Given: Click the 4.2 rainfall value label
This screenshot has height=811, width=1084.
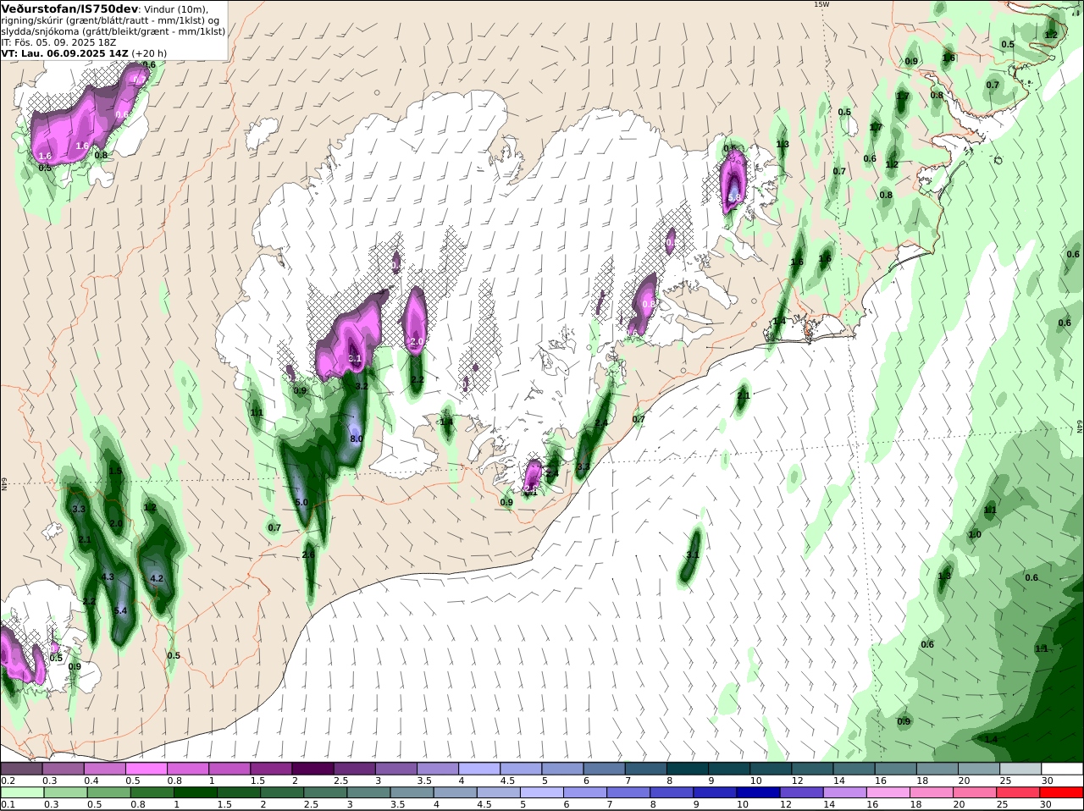Looking at the screenshot, I should click(x=156, y=578).
